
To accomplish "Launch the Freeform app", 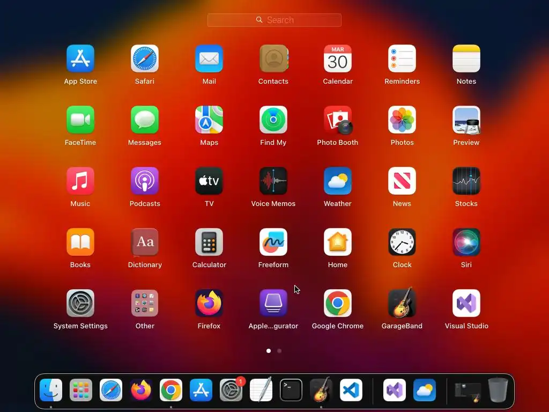I will click(x=273, y=242).
